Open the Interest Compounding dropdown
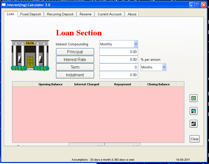Image resolution: width=209 pixels, height=164 pixels. pos(136,44)
